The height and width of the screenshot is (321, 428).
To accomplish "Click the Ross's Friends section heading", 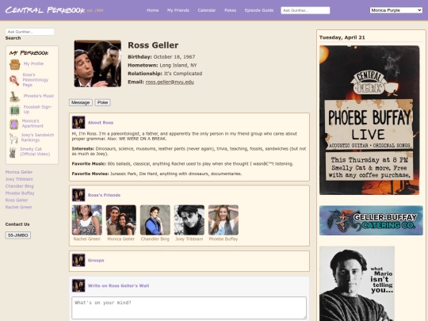I will point(104,195).
